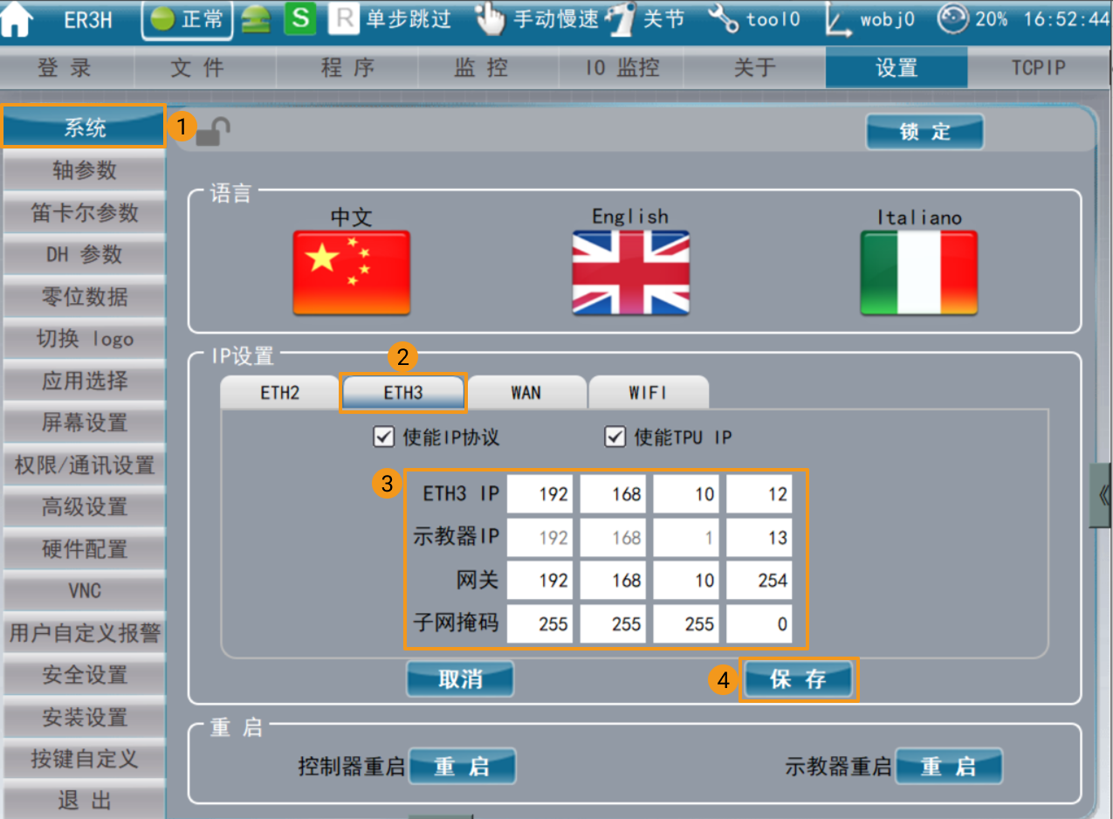Click 退出 in the sidebar
The height and width of the screenshot is (819, 1113).
[x=84, y=800]
